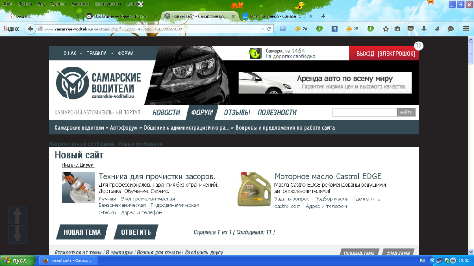Click Новые сообщения link

(140, 144)
